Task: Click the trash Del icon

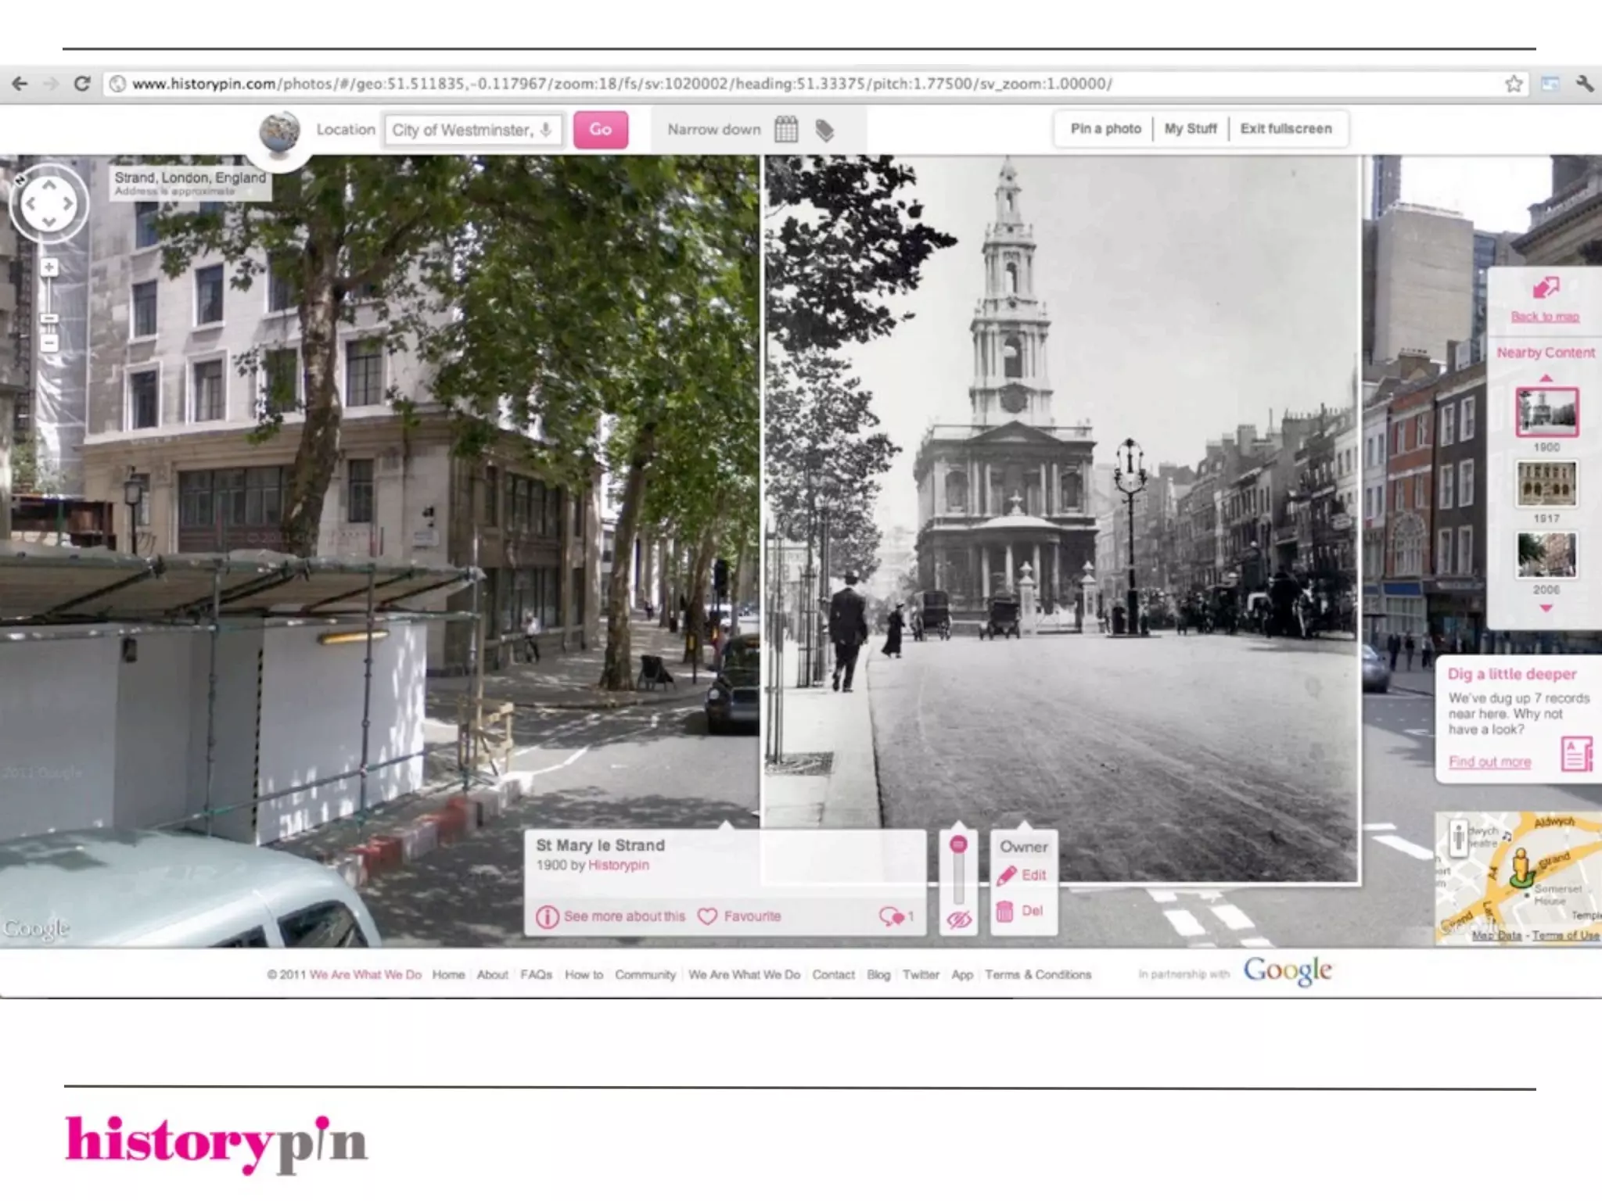Action: pyautogui.click(x=1005, y=911)
